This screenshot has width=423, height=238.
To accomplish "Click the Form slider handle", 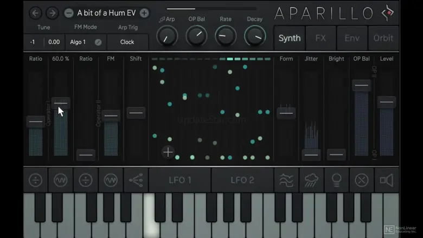I will point(286,113).
